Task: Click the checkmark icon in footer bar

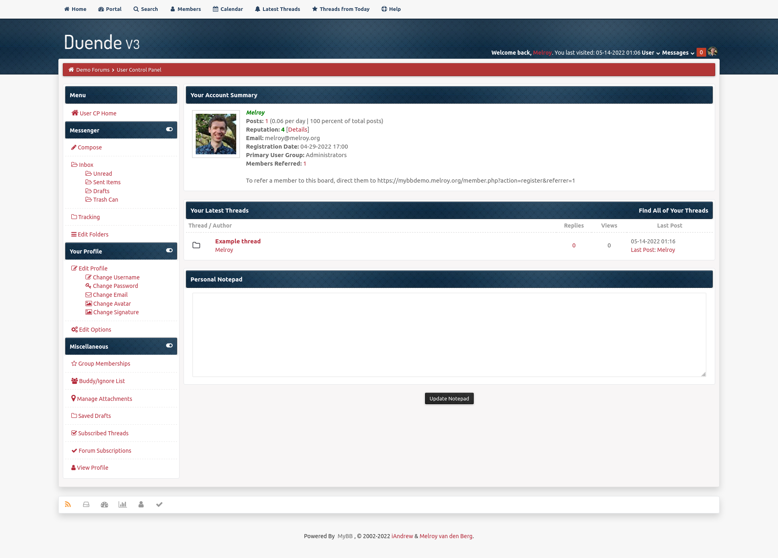Action: coord(159,505)
